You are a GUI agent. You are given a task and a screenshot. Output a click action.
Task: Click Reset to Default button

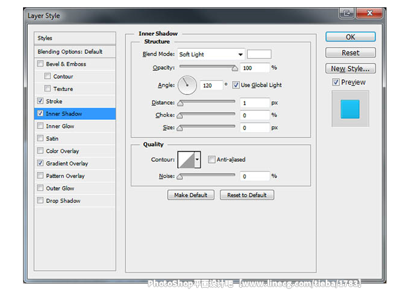[x=247, y=195]
